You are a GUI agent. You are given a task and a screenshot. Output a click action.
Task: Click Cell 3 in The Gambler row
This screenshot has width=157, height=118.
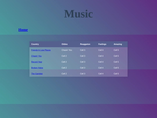coord(83,74)
